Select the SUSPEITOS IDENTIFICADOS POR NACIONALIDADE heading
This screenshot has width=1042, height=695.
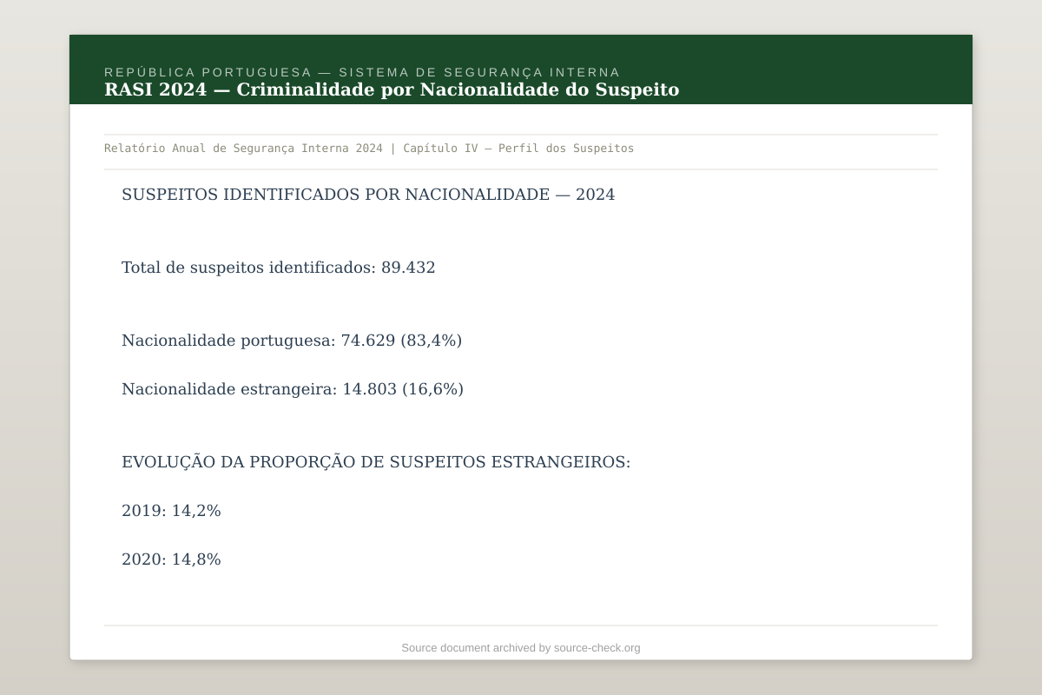pos(368,194)
